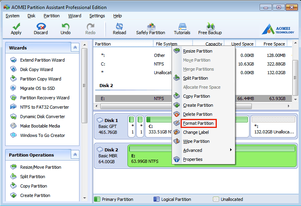The width and height of the screenshot is (301, 206).
Task: Open the Help menu
Action: coord(118,16)
